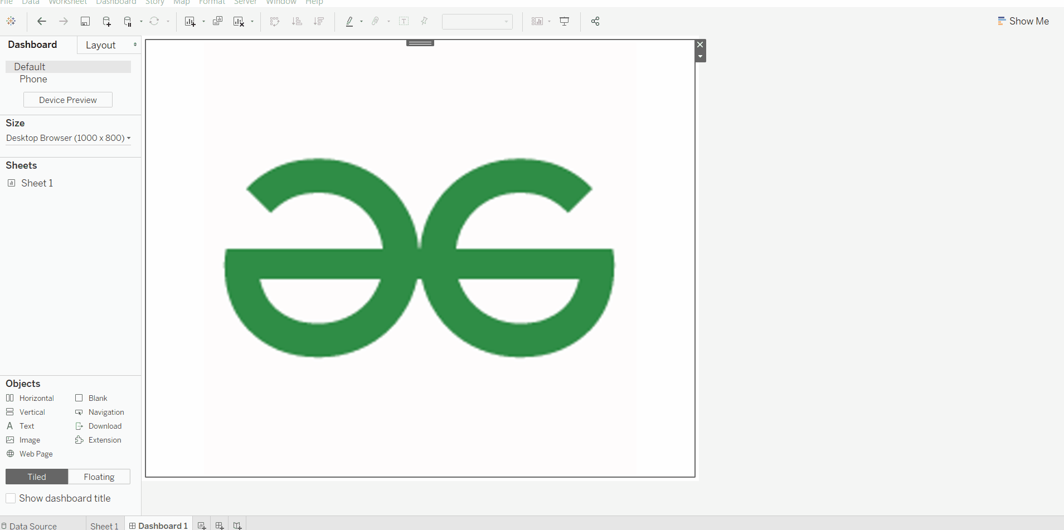The image size is (1064, 530).
Task: Click the Group members paperclip icon
Action: 376,21
